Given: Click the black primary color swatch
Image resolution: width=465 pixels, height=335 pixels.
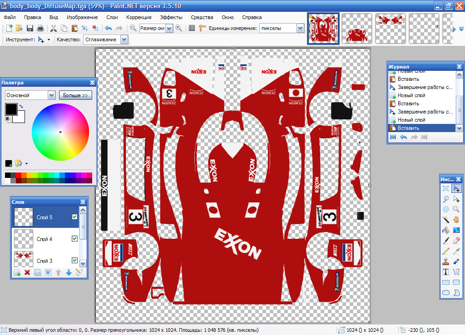Looking at the screenshot, I should [x=11, y=109].
